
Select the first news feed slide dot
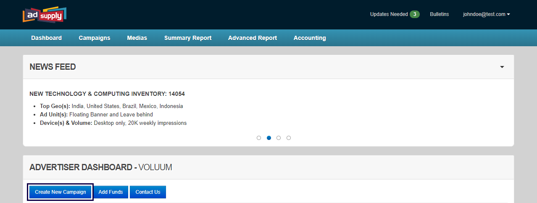[259, 138]
